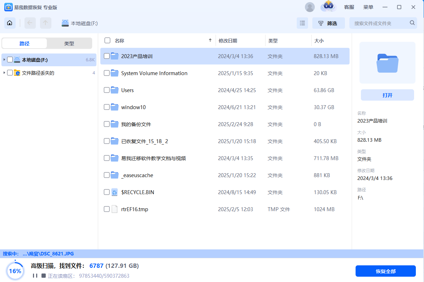Click the search magnifier icon
Image resolution: width=424 pixels, height=282 pixels.
[412, 23]
